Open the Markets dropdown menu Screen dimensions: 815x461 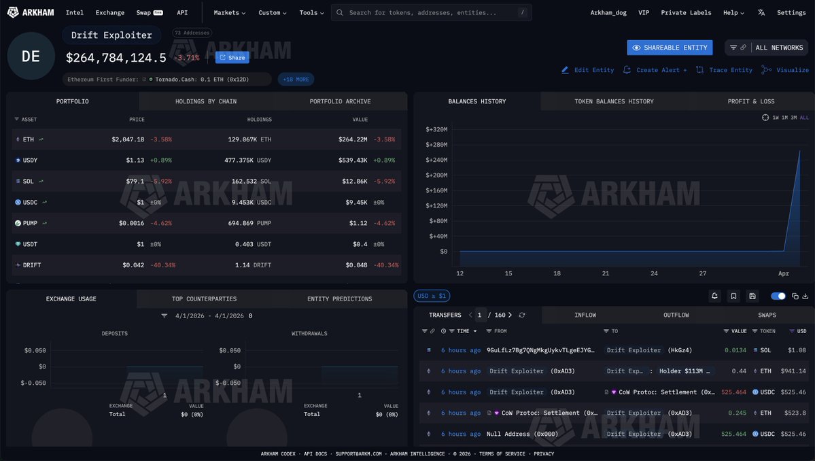(229, 12)
